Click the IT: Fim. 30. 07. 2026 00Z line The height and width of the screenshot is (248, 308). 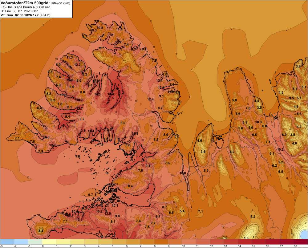tap(19, 11)
